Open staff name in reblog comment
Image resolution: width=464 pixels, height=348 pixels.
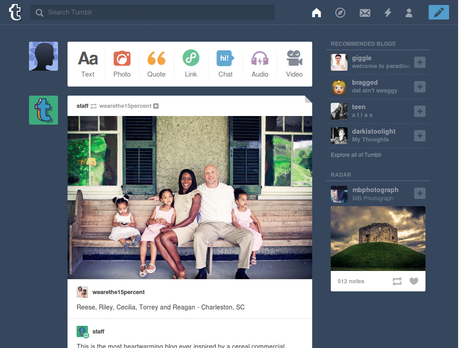pyautogui.click(x=98, y=331)
